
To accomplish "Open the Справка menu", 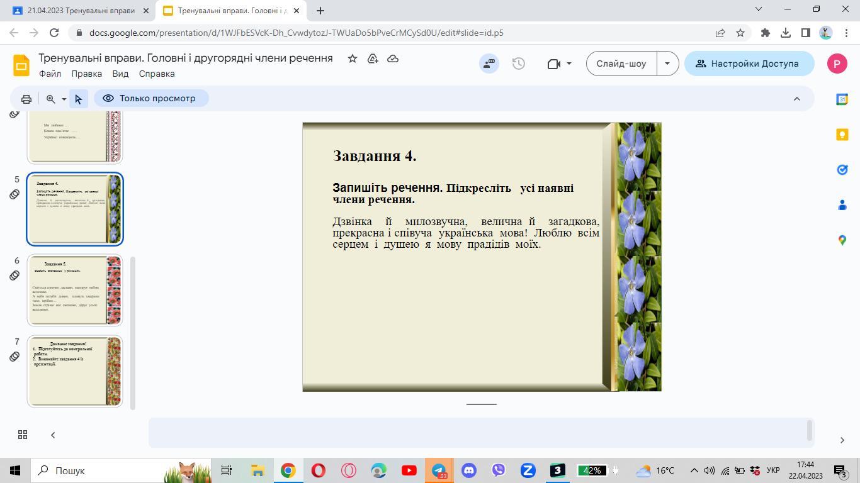I will pyautogui.click(x=156, y=74).
